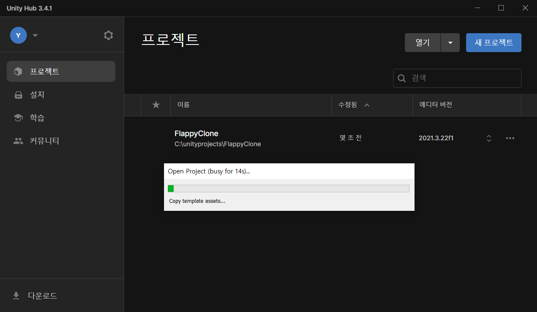Viewport: 537px width, 312px height.
Task: Open the 다운로드 panel
Action: (62, 296)
